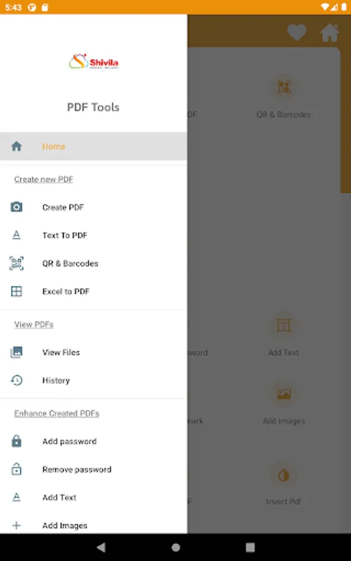
Task: Tap the gallery icon next to View Files
Action: pos(16,352)
